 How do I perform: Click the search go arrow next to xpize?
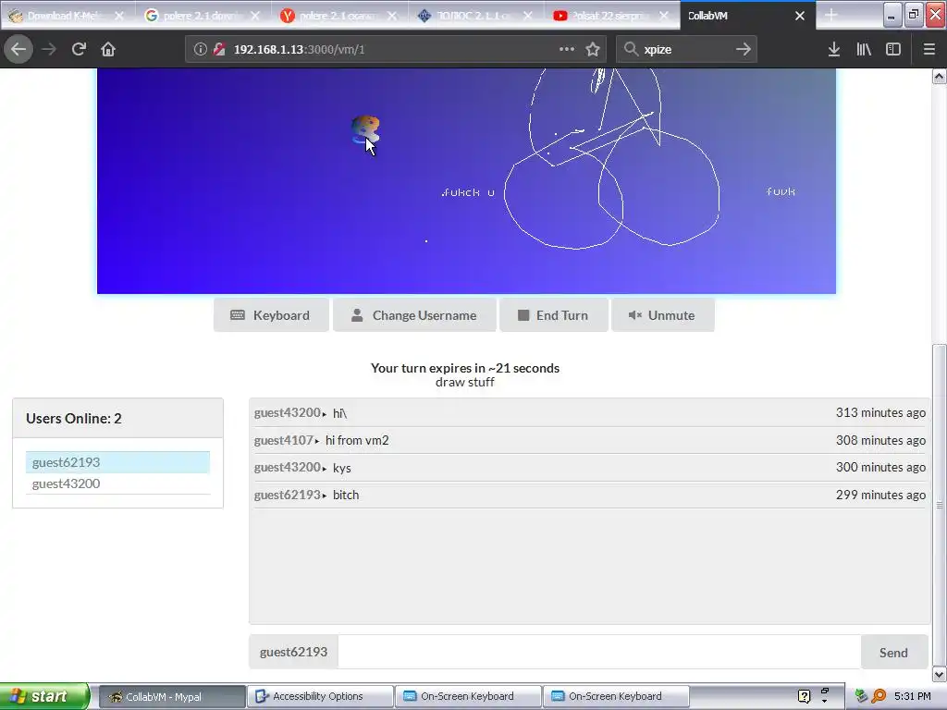coord(743,49)
